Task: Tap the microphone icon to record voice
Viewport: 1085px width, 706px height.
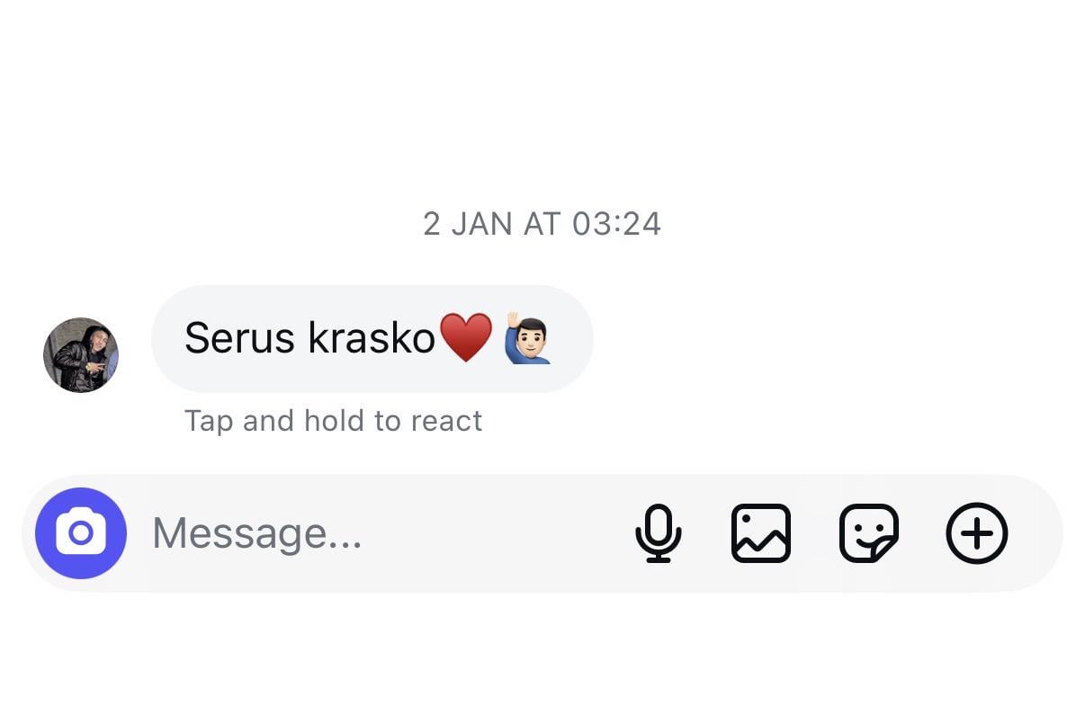Action: point(658,533)
